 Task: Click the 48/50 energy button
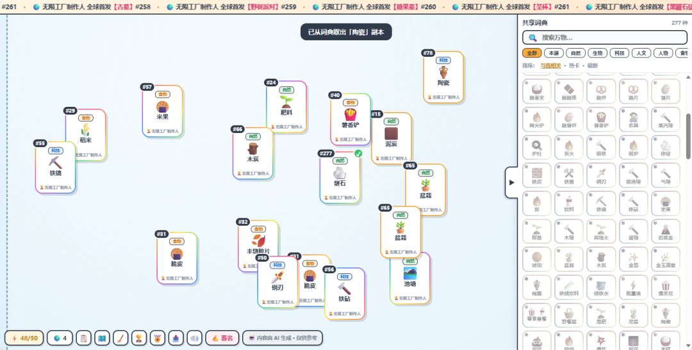pyautogui.click(x=24, y=338)
